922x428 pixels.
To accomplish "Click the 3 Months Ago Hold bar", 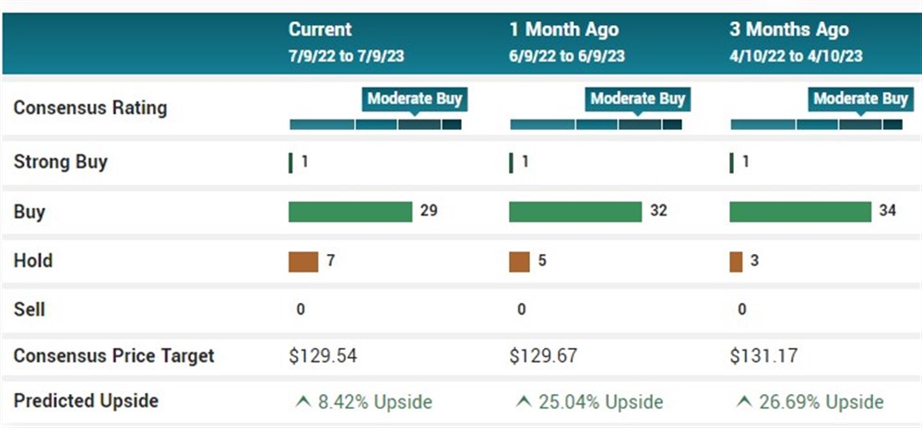I will point(736,261).
